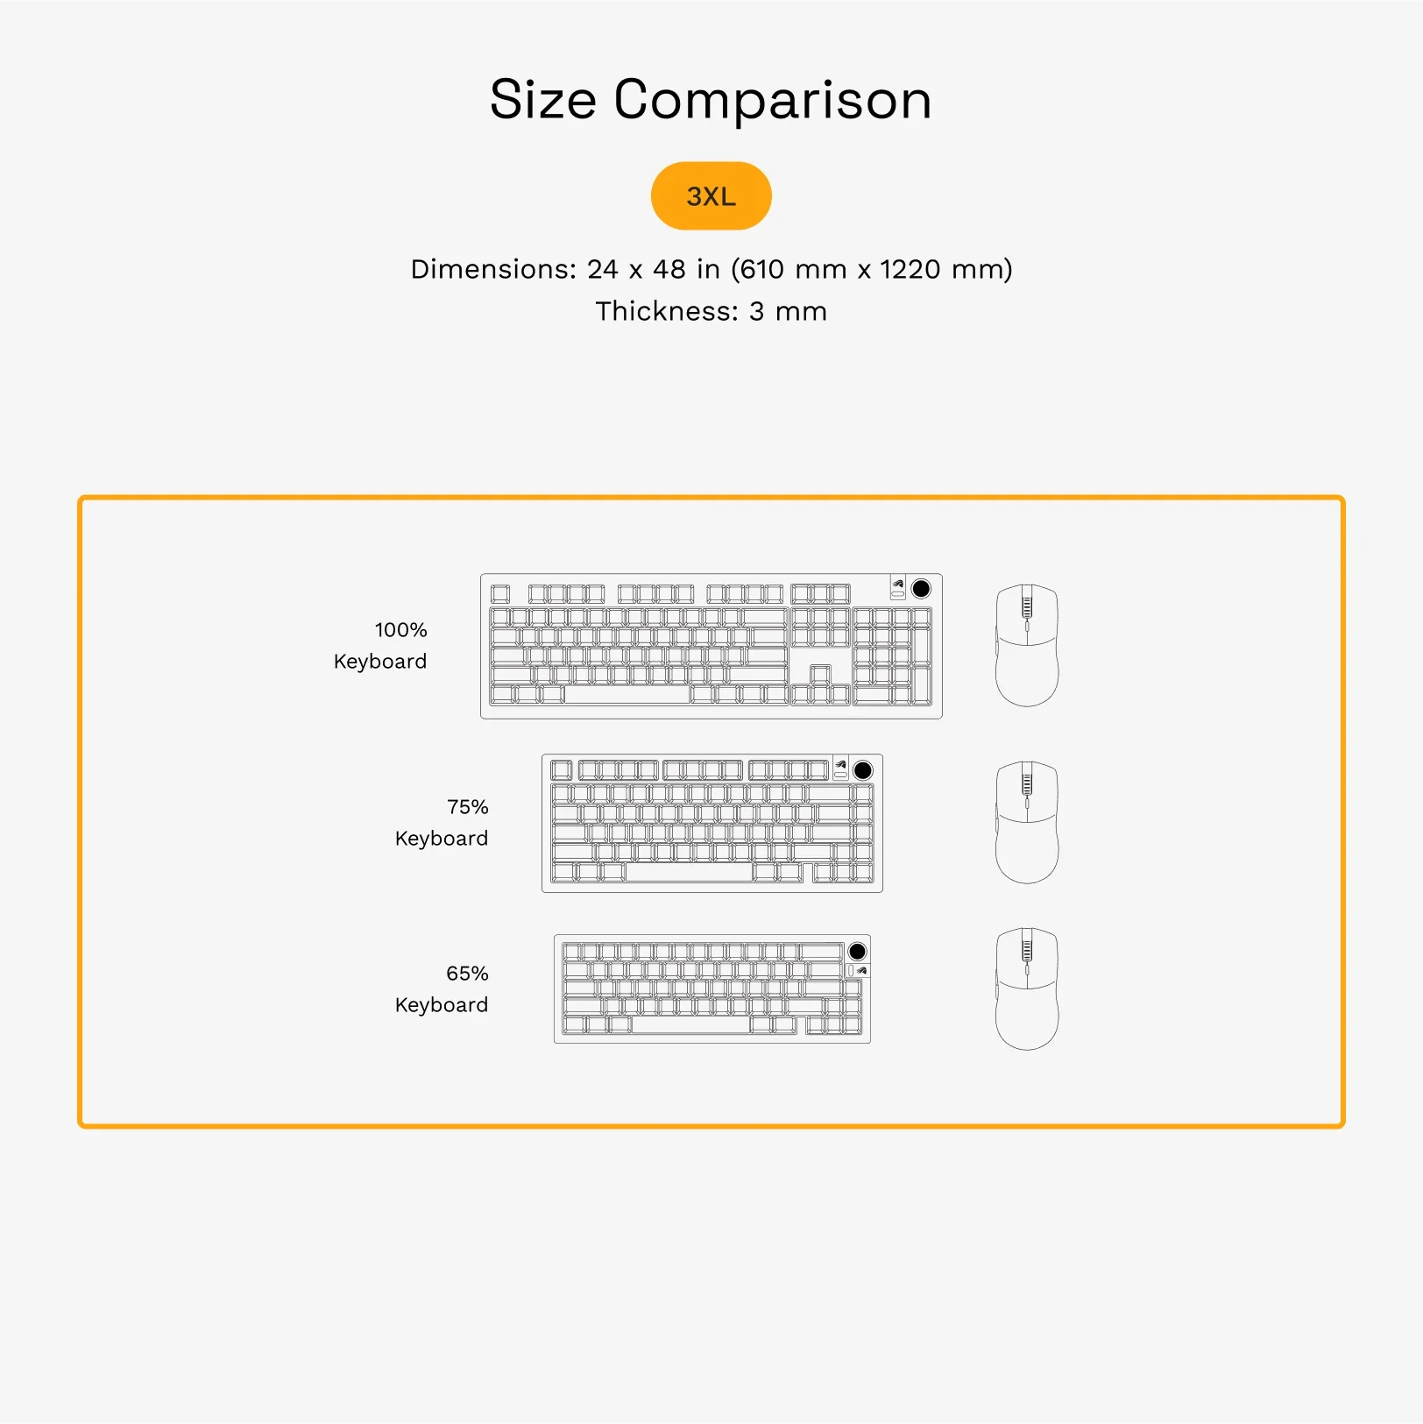Click the scroll wheel on the top mouse
The height and width of the screenshot is (1424, 1423).
click(1027, 606)
